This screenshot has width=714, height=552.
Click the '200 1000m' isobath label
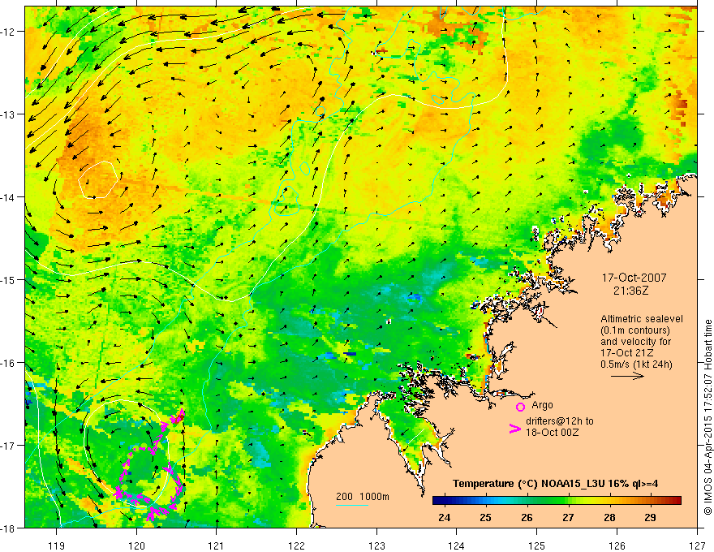(363, 497)
